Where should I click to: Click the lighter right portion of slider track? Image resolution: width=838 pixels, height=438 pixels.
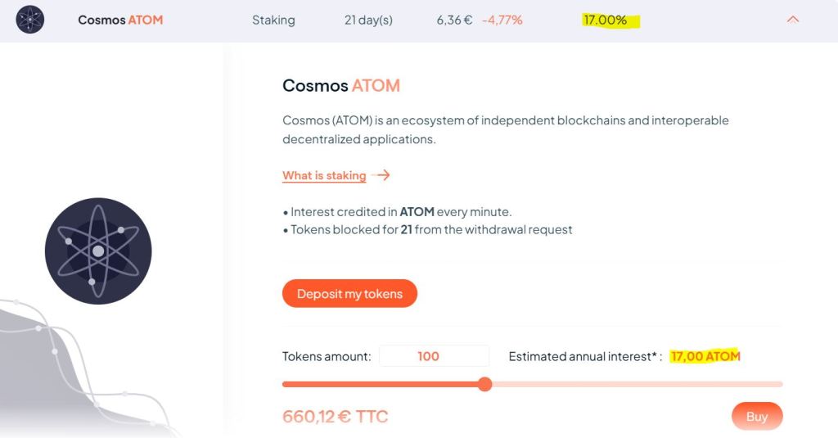click(638, 384)
